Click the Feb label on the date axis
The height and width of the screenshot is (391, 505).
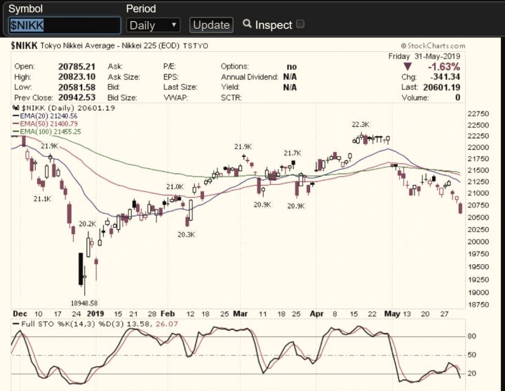168,314
